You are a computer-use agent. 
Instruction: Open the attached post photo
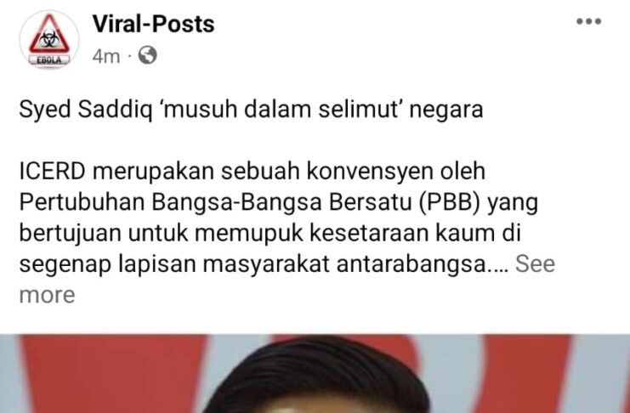pyautogui.click(x=315, y=374)
